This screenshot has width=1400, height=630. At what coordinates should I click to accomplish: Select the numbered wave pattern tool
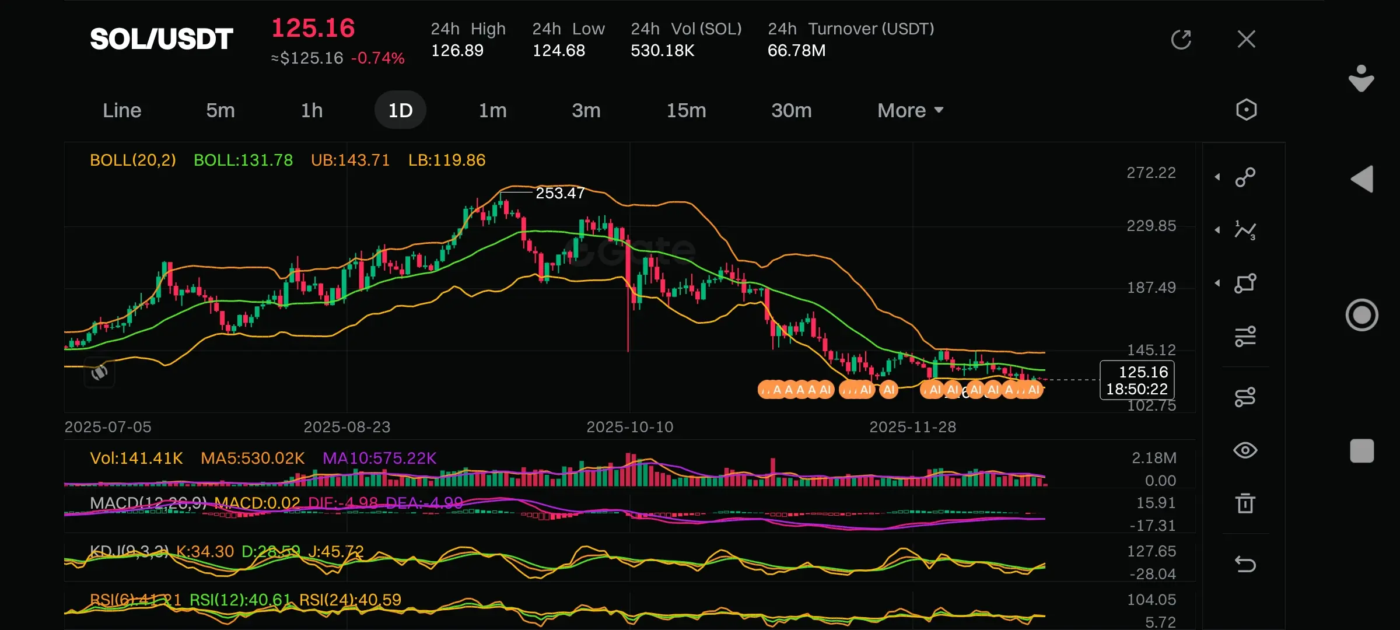(1245, 230)
